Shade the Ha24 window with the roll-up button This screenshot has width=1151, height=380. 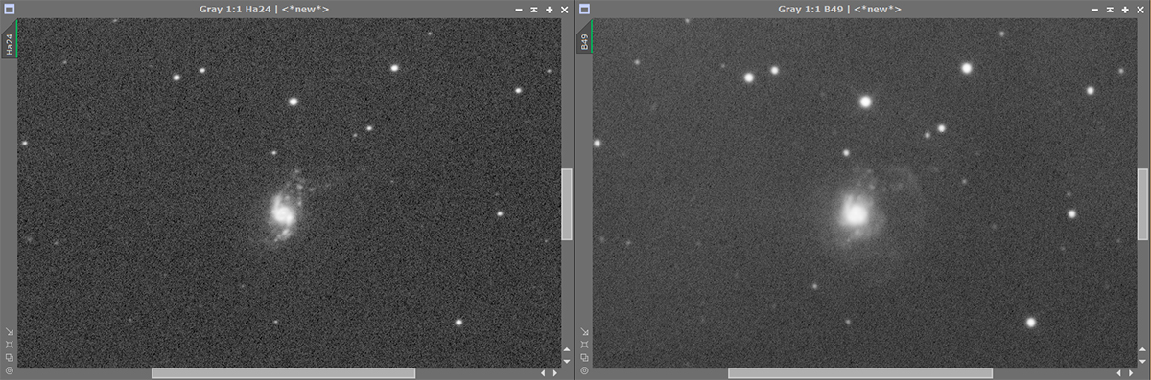pyautogui.click(x=533, y=9)
